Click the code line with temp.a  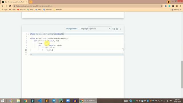click(x=77, y=50)
